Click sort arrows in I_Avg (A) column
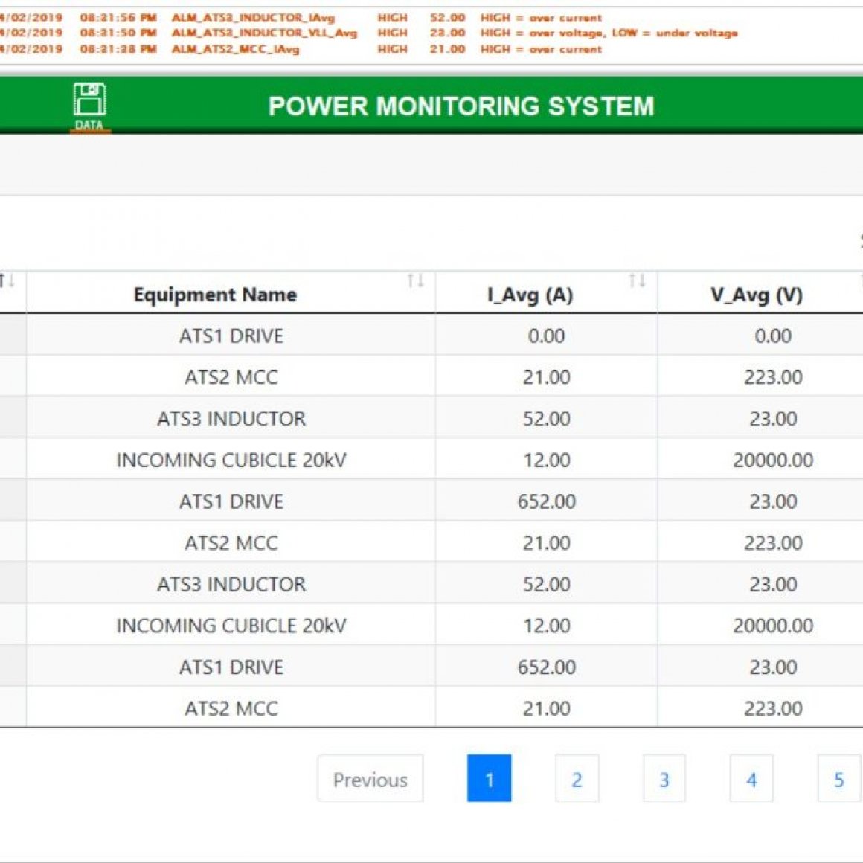863x863 pixels. [637, 280]
